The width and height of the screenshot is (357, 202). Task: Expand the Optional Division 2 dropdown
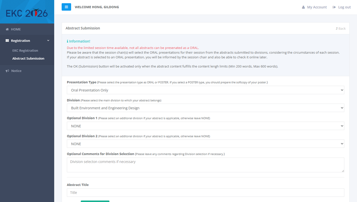tap(205, 144)
